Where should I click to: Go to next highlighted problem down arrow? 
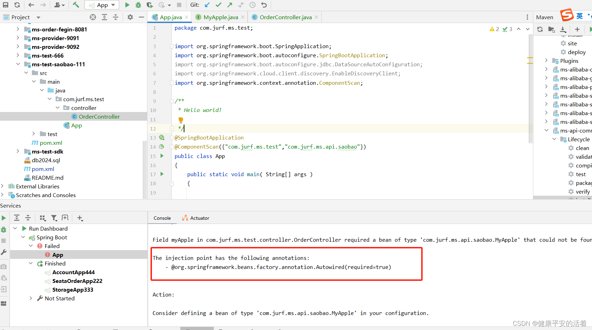pos(528,29)
